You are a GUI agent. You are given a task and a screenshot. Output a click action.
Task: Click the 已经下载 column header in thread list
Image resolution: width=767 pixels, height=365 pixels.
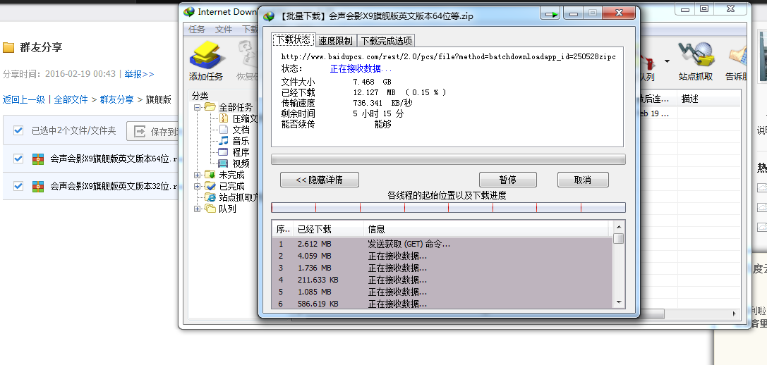coord(329,229)
